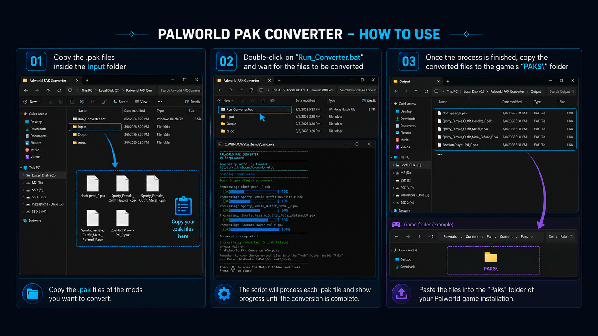Image resolution: width=598 pixels, height=336 pixels.
Task: Click the Size column header in Output window
Action: coord(562,102)
